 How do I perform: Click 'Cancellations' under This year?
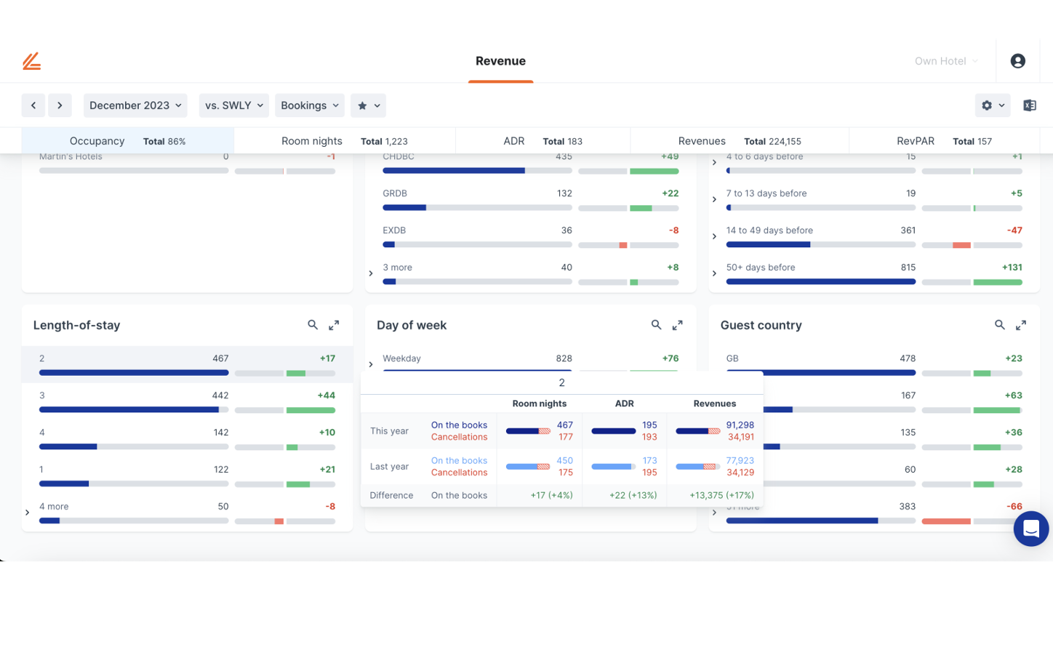click(x=459, y=437)
